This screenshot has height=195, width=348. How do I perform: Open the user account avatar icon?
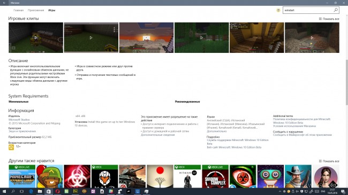tap(278, 10)
